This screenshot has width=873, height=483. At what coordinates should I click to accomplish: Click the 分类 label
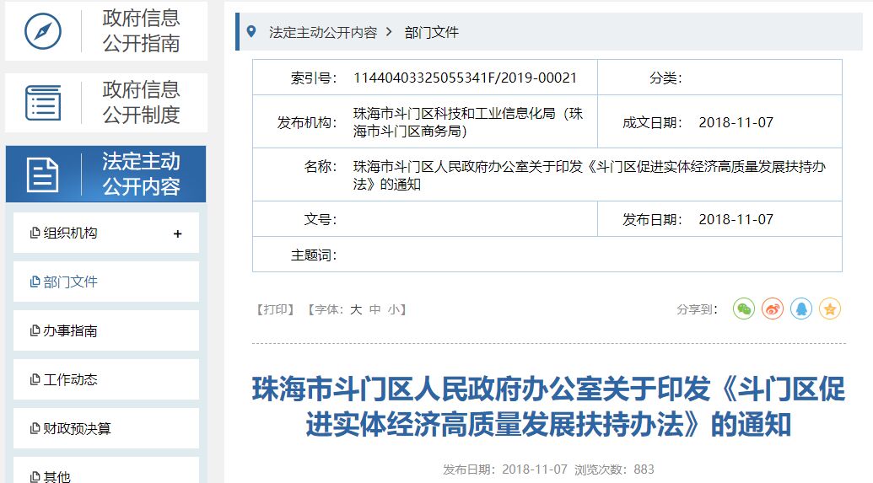tap(666, 78)
